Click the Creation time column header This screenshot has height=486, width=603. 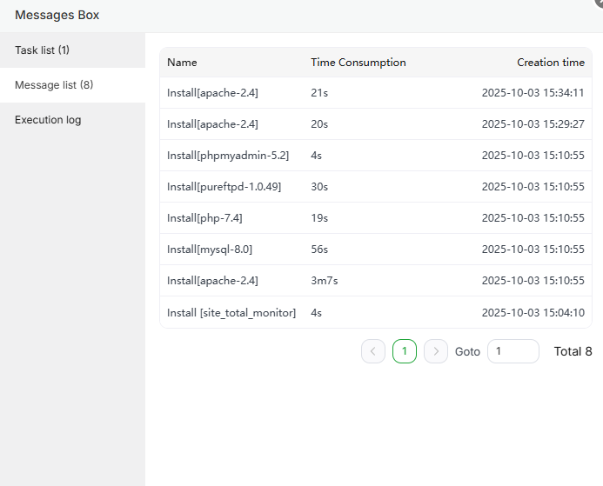point(550,63)
